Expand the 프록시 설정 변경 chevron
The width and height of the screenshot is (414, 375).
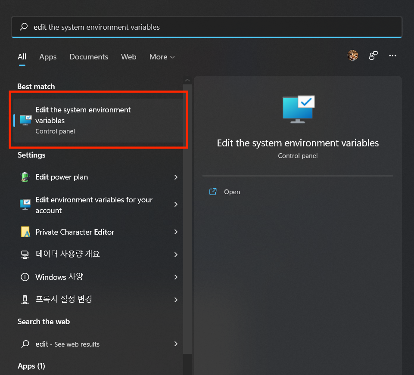click(x=176, y=300)
